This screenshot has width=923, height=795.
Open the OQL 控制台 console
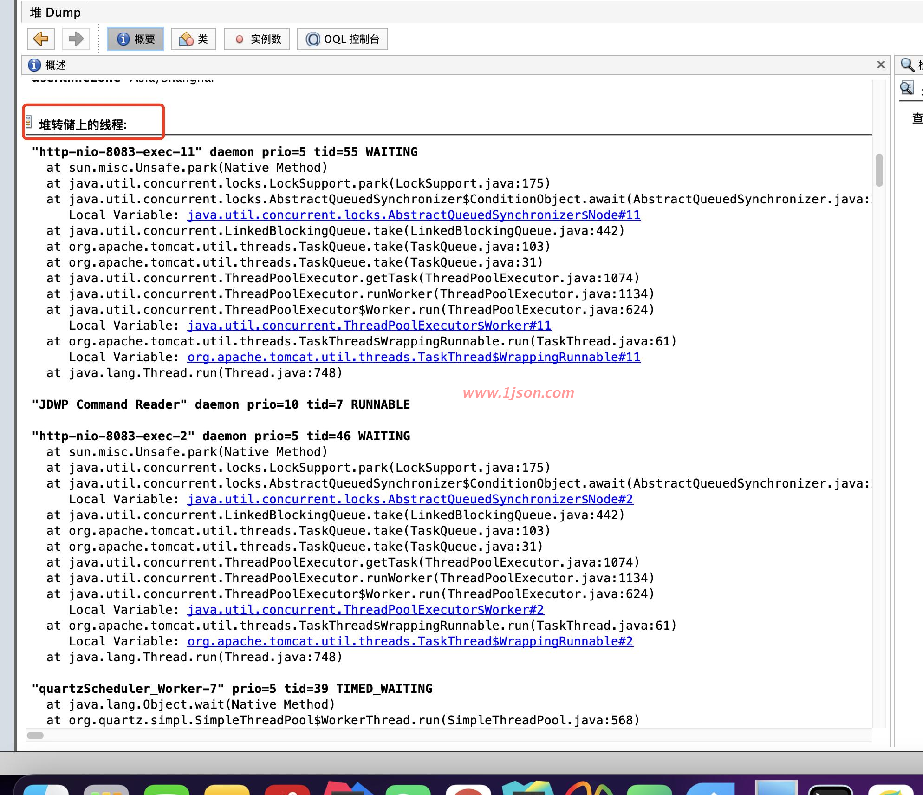coord(343,39)
